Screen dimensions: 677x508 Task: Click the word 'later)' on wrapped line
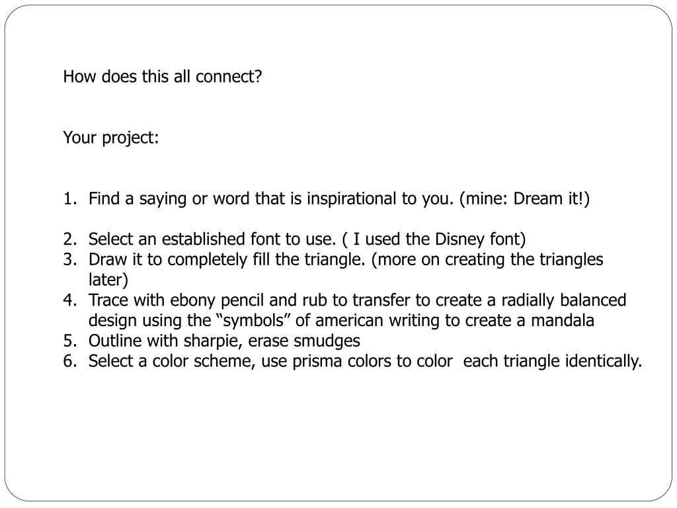[108, 280]
